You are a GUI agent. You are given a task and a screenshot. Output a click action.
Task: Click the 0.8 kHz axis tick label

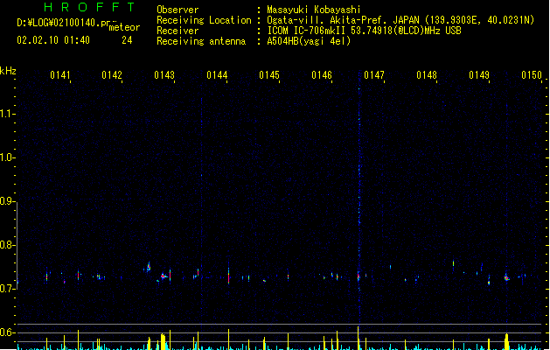7,245
